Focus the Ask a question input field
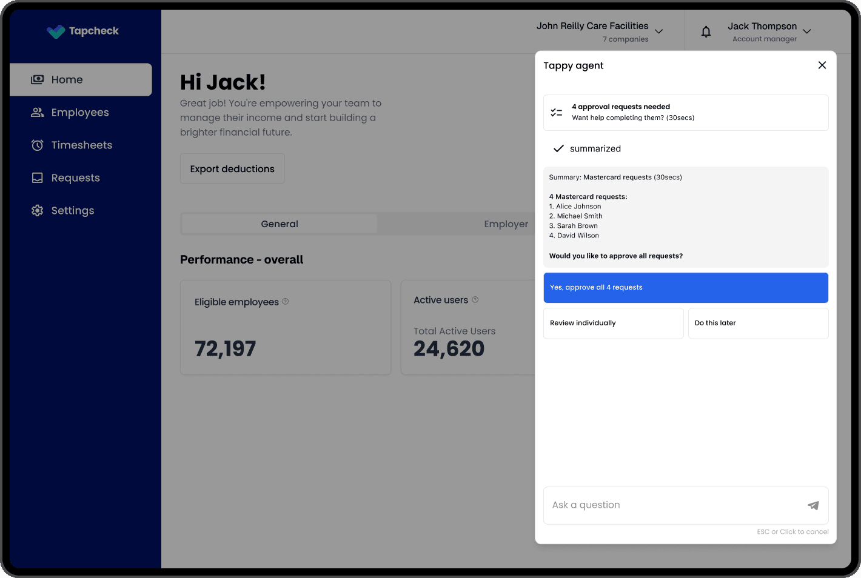This screenshot has width=861, height=578. pos(673,505)
